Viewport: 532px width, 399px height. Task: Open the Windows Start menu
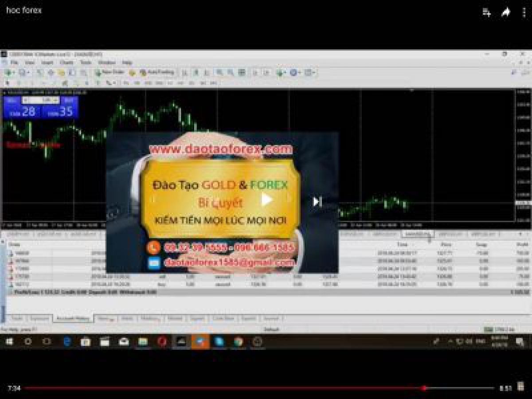9,341
